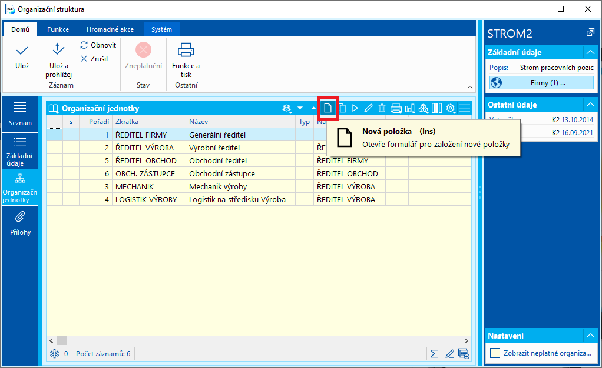Collapse the ribbon with the chevron arrow

point(469,87)
